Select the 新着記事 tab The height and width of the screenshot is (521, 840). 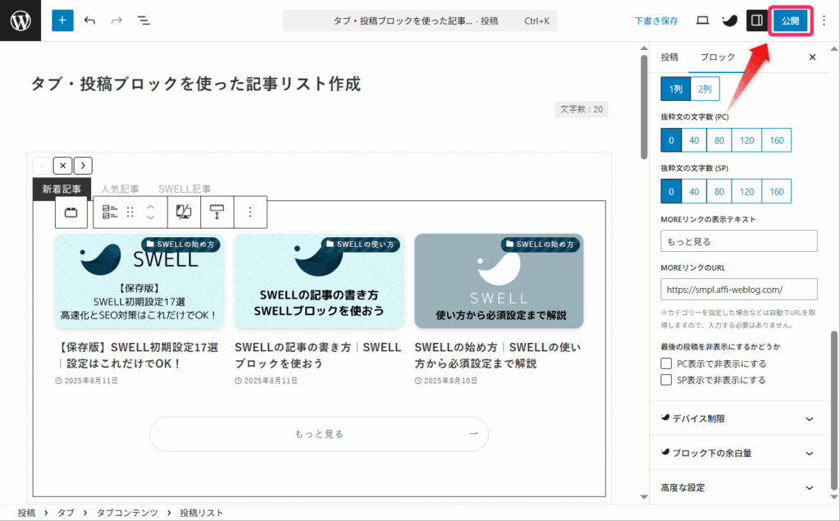(62, 189)
